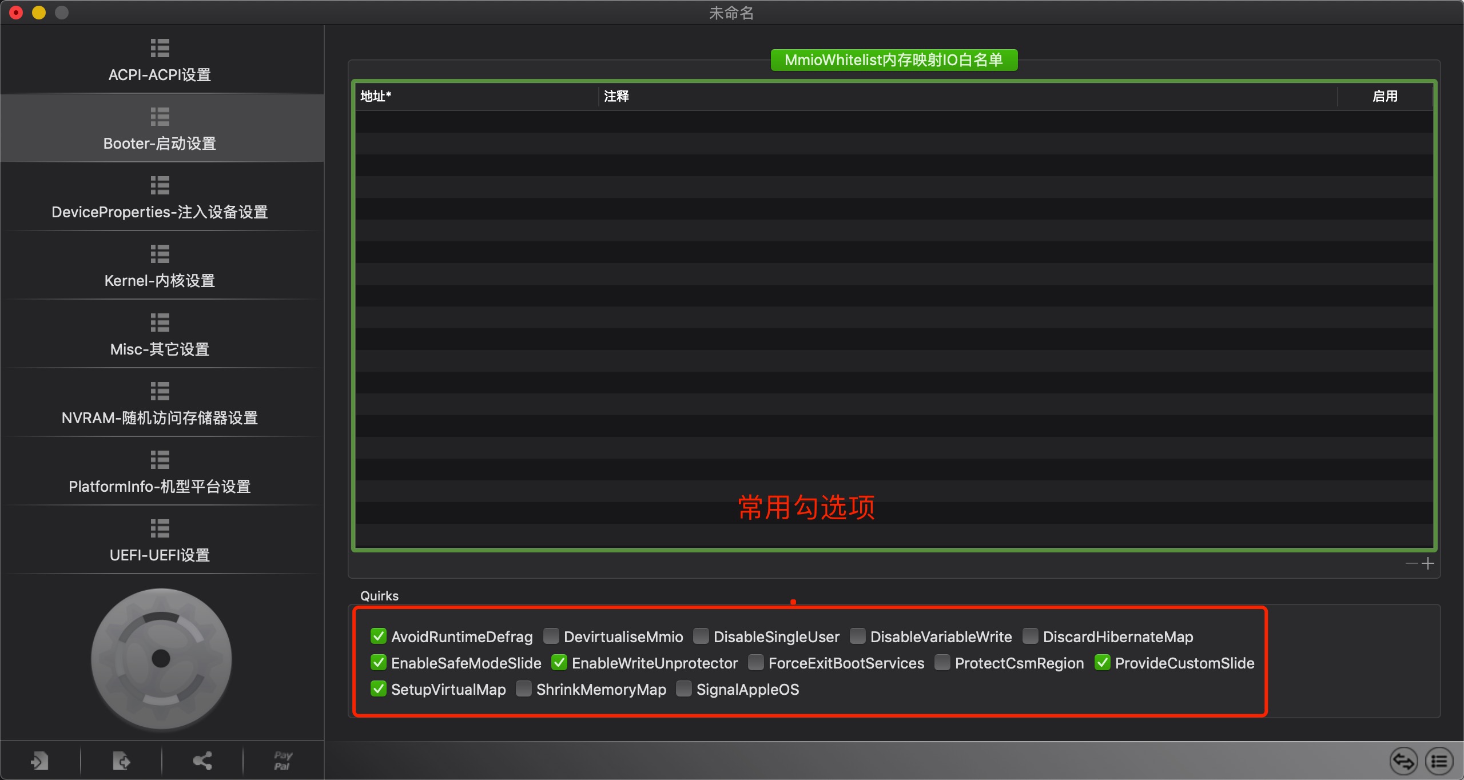This screenshot has height=780, width=1464.
Task: Click the first empty row in the MmioWhitelist table
Action: point(894,121)
